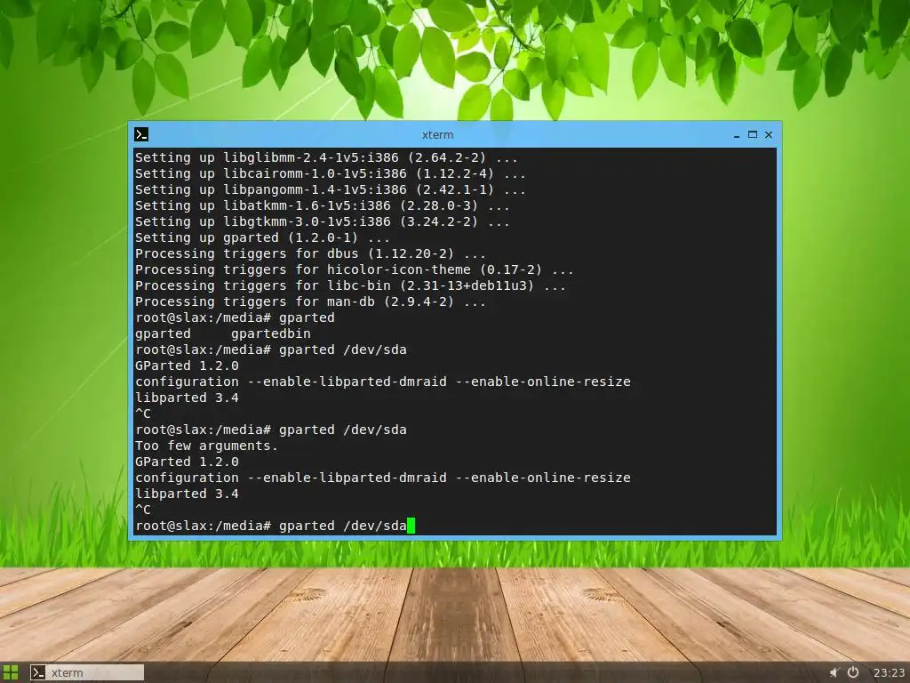Minimize the xterm window
Screen dimensions: 910x683
pos(737,135)
